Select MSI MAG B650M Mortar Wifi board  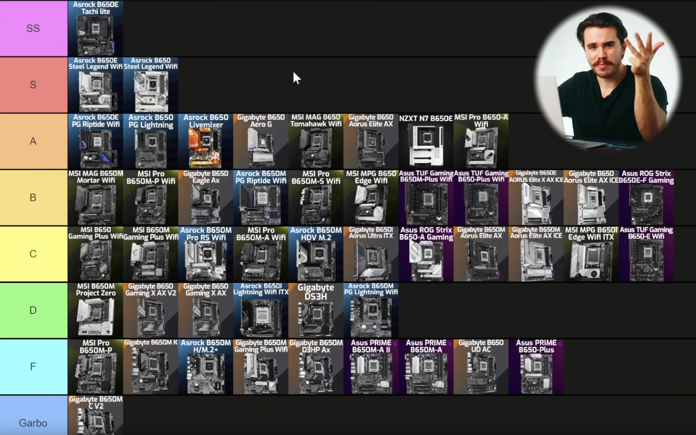95,197
